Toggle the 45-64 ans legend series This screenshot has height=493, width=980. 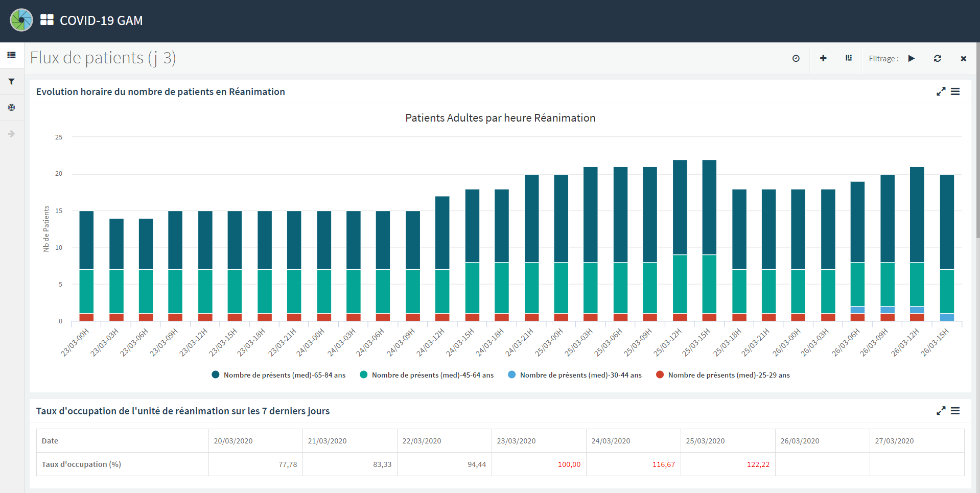point(427,375)
